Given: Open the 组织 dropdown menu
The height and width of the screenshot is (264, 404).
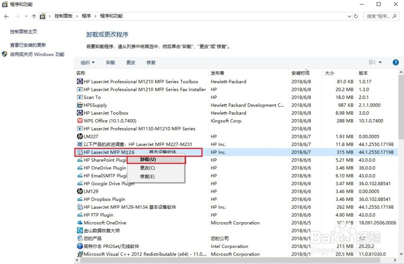Looking at the screenshot, I should [x=87, y=62].
